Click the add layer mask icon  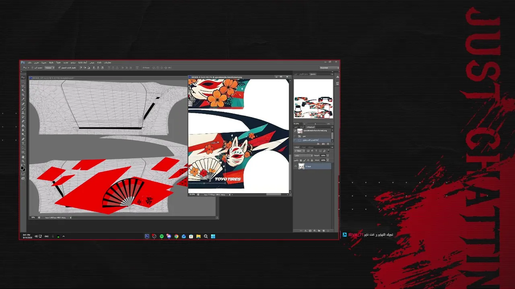pyautogui.click(x=310, y=231)
